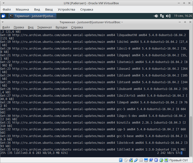Open the VirtualBox window menu arrow
This screenshot has height=163, width=193.
(x=4, y=3)
